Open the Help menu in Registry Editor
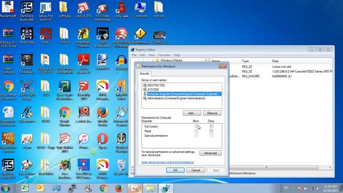This screenshot has width=343, height=193. click(177, 55)
